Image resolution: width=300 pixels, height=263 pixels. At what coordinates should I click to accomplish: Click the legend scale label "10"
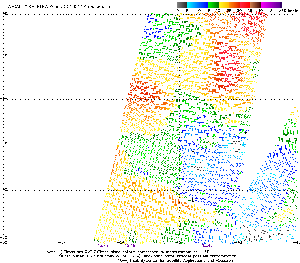[x=198, y=11]
